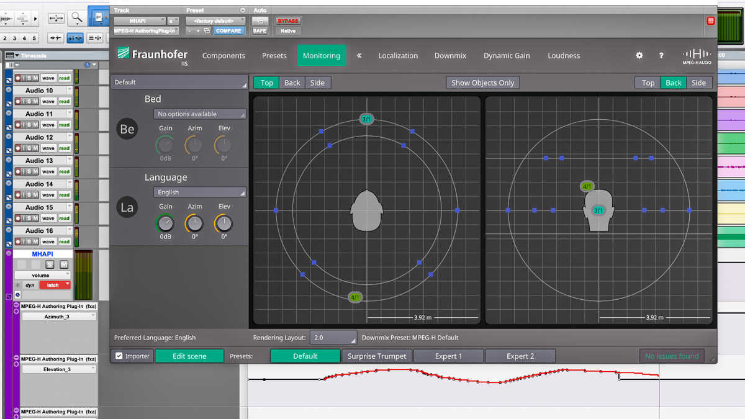The width and height of the screenshot is (745, 419).
Task: Toggle the COMPARE button
Action: pos(229,30)
